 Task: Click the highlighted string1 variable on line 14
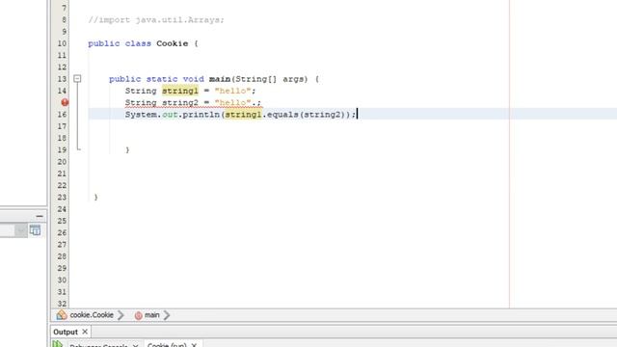pyautogui.click(x=180, y=91)
